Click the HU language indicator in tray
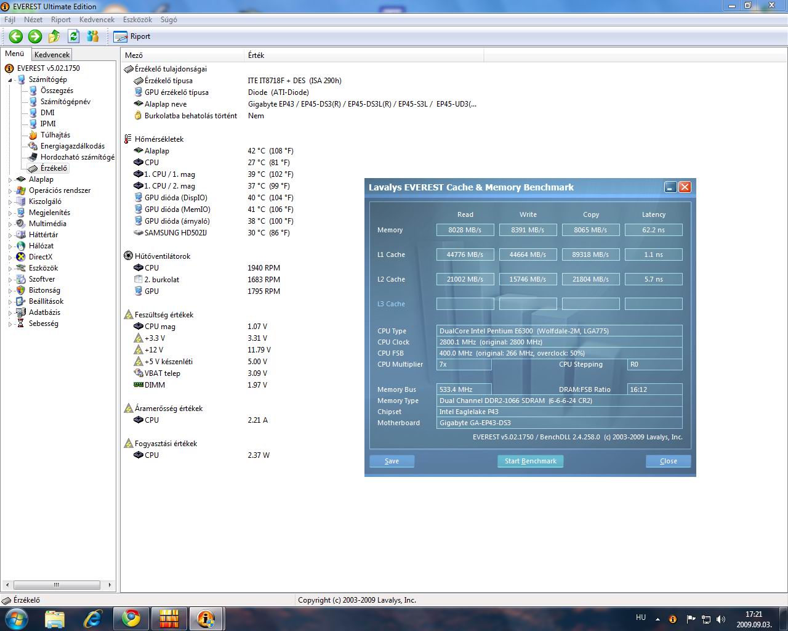This screenshot has height=631, width=788. click(x=641, y=617)
